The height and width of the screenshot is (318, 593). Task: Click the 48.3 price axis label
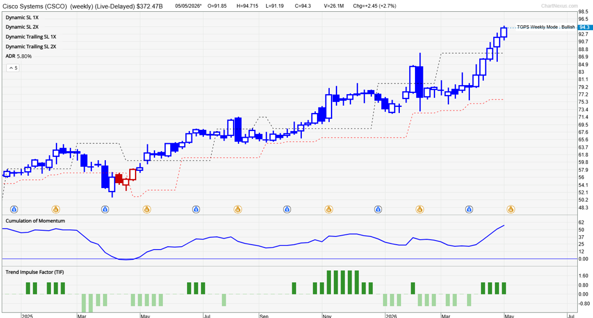tap(583, 208)
